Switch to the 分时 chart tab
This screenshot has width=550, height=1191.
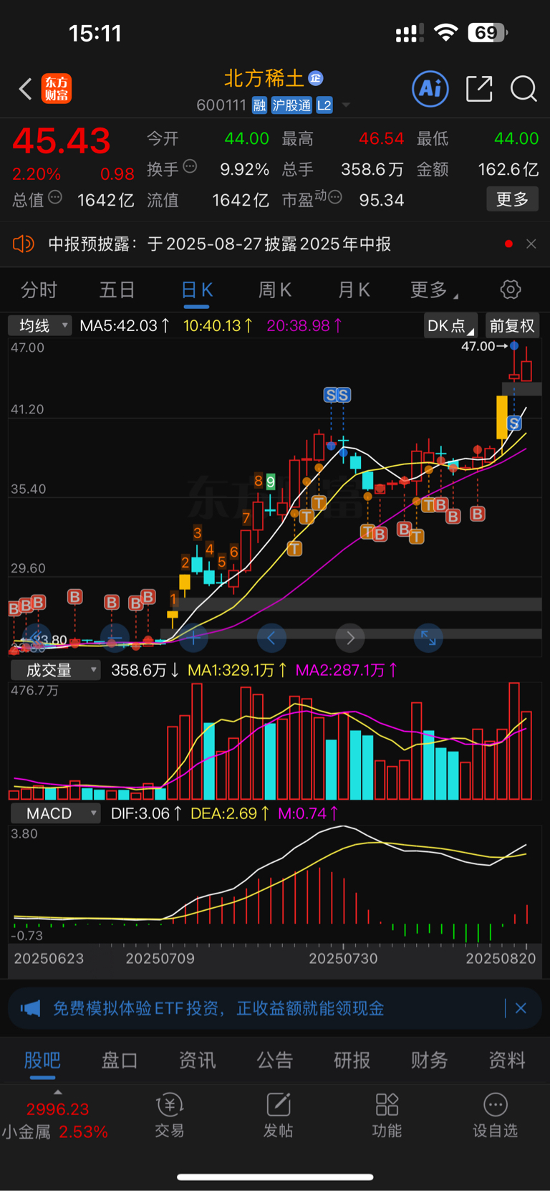tap(39, 290)
